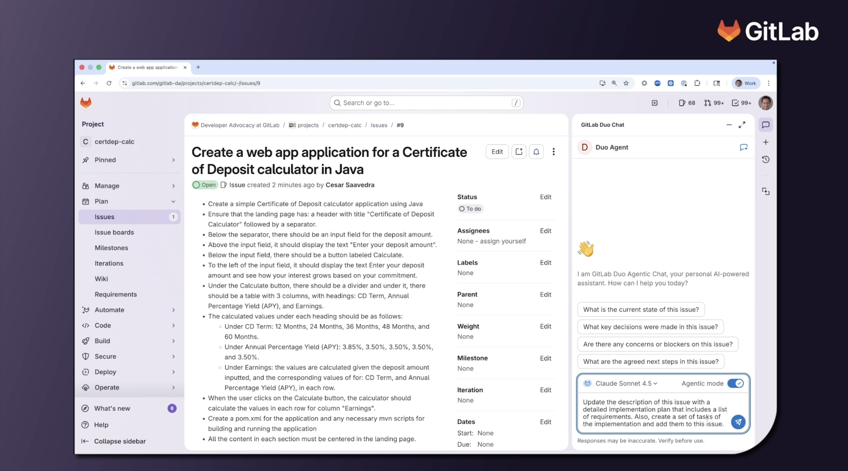Viewport: 848px width, 471px height.
Task: Click suggestion What are the agreed next steps
Action: [x=651, y=361]
